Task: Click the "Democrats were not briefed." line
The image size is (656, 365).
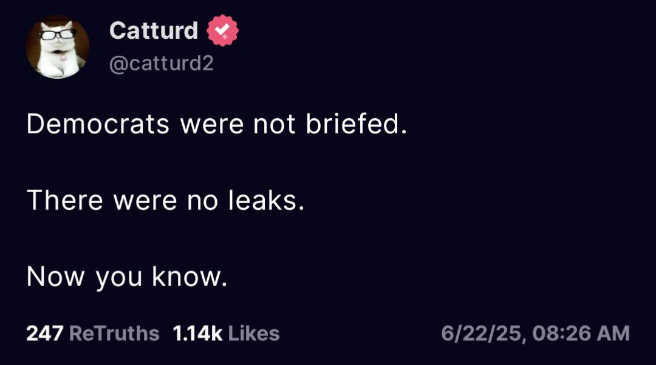Action: (x=216, y=124)
